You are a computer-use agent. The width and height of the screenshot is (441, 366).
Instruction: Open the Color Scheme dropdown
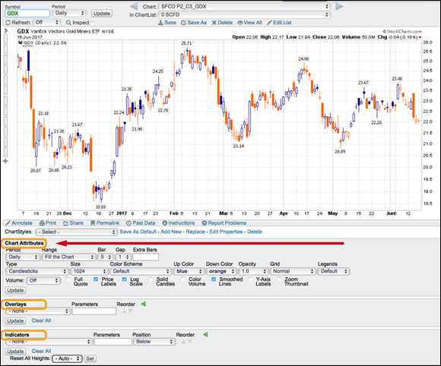pyautogui.click(x=141, y=271)
